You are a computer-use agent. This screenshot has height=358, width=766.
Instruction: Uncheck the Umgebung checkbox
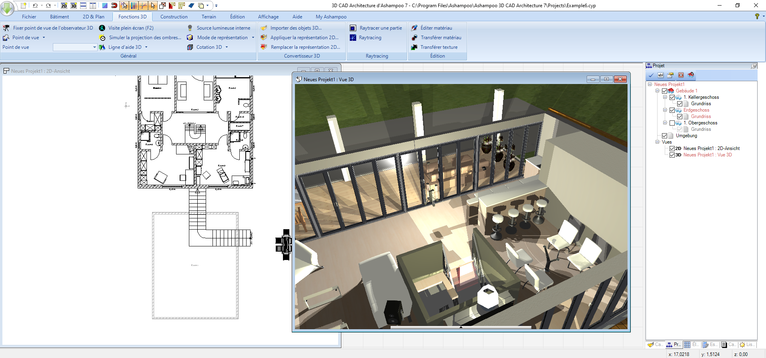pyautogui.click(x=665, y=136)
